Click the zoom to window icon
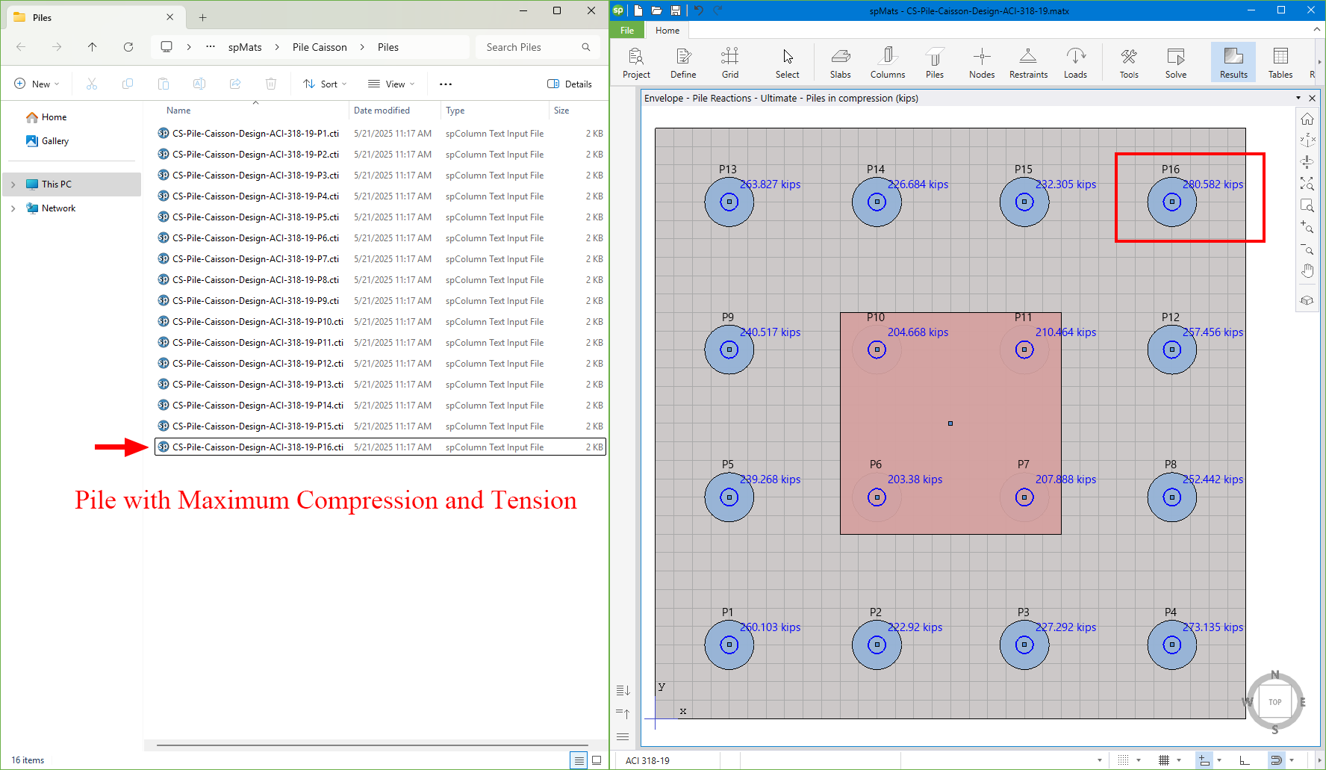The width and height of the screenshot is (1326, 770). point(1307,205)
